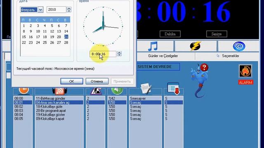Select the Smesajver list entry

pos(145,99)
